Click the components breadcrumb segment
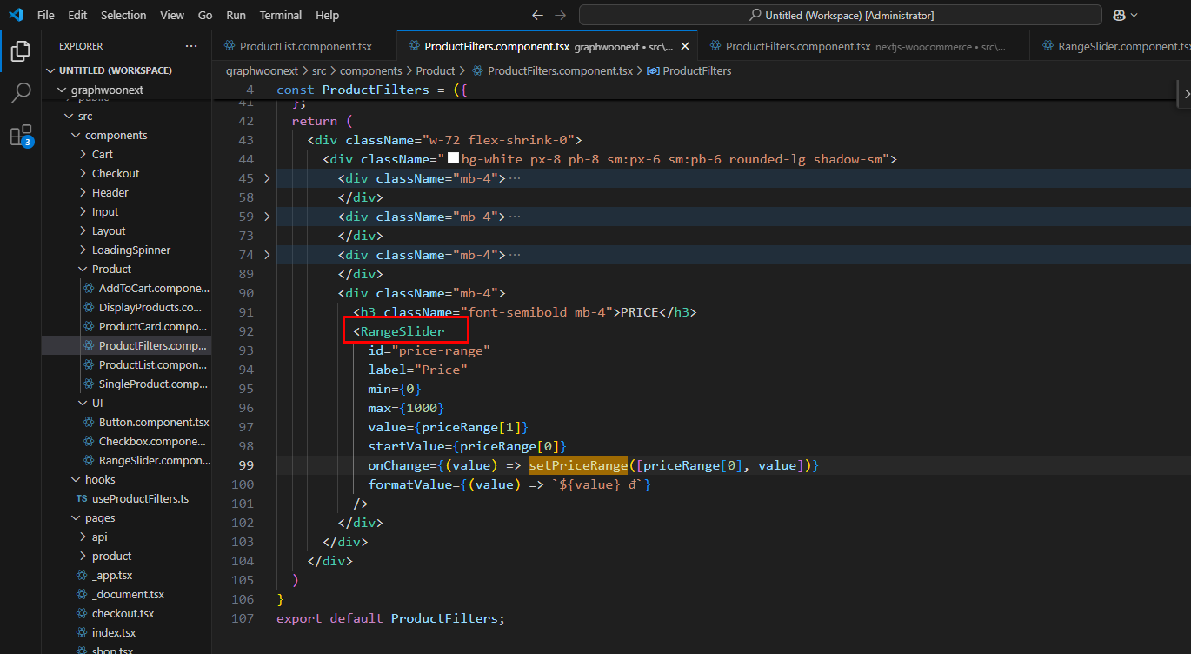Viewport: 1191px width, 654px height. pyautogui.click(x=370, y=71)
